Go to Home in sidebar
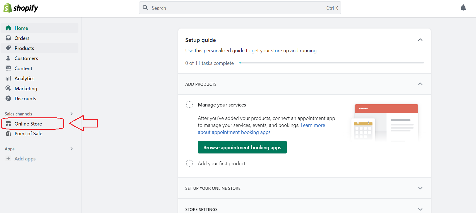Image resolution: width=476 pixels, height=213 pixels. tap(40, 28)
